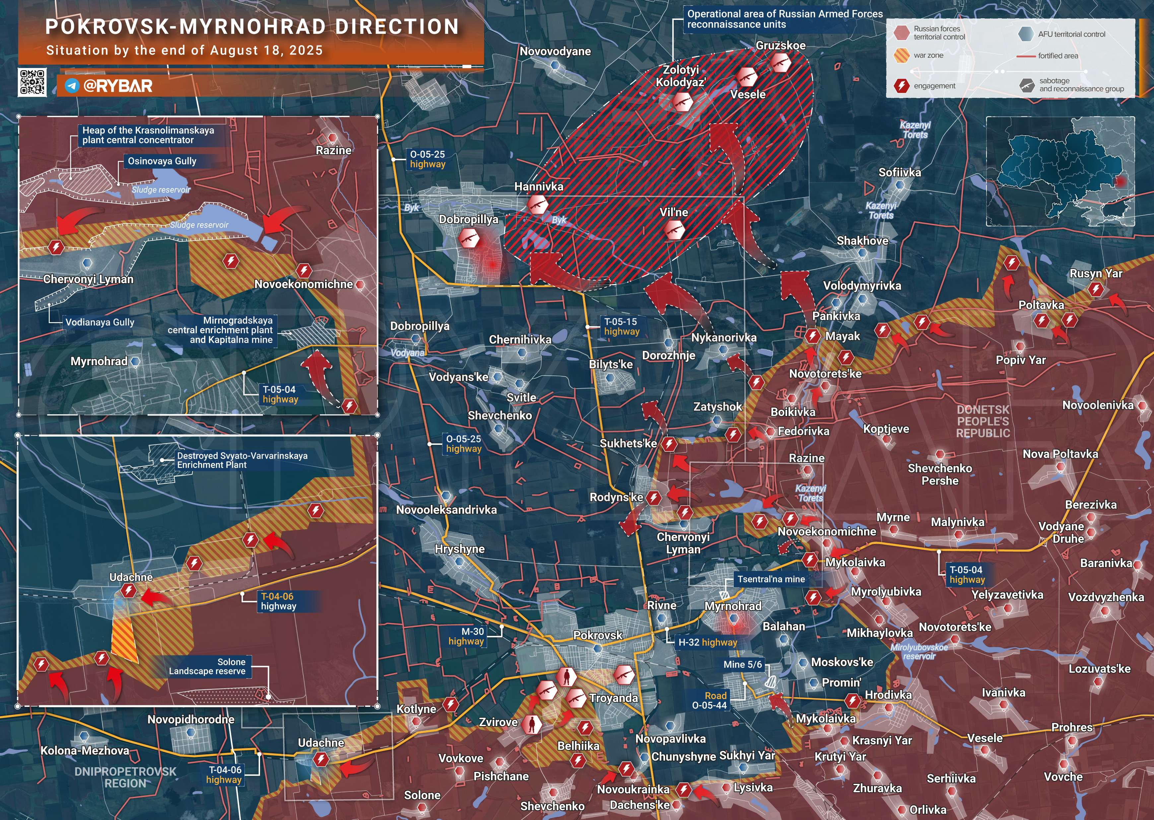Screen dimensions: 1154x820
Task: Click the T-05-04 highway label near Yelyzavetivka
Action: click(967, 575)
